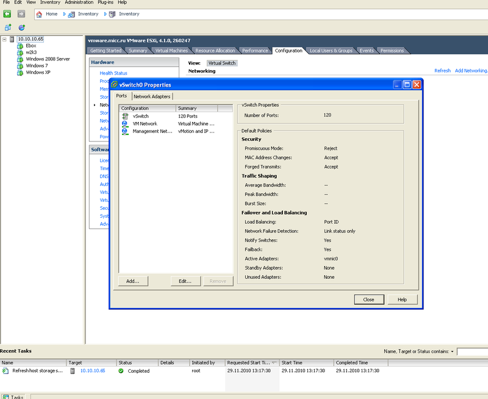This screenshot has height=399, width=488.
Task: Select Windows 2008 Server in inventory tree
Action: tap(48, 59)
